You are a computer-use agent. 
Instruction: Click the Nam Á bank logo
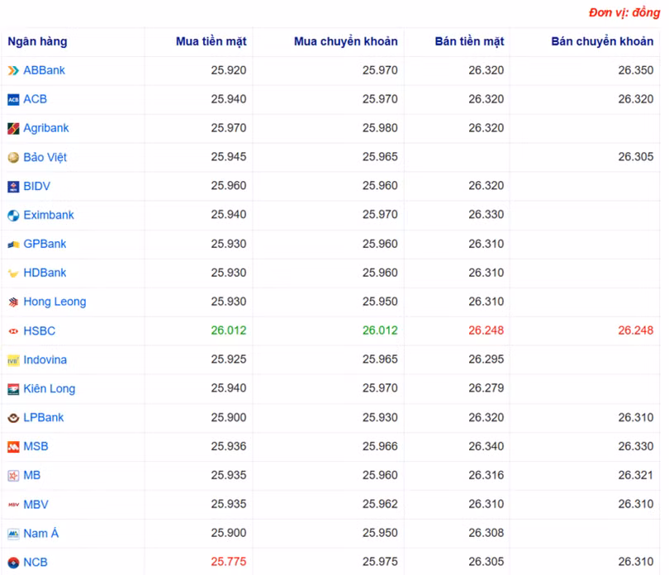[12, 533]
